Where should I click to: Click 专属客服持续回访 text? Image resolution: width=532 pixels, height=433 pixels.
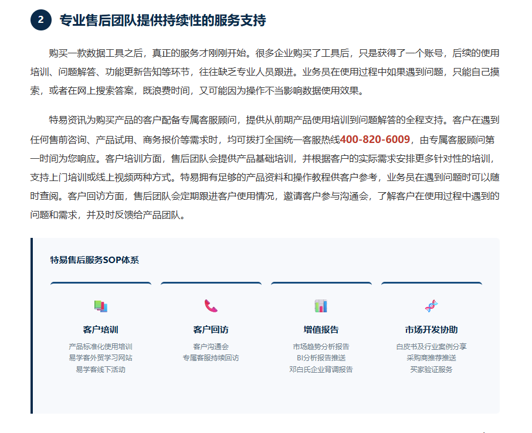point(211,358)
